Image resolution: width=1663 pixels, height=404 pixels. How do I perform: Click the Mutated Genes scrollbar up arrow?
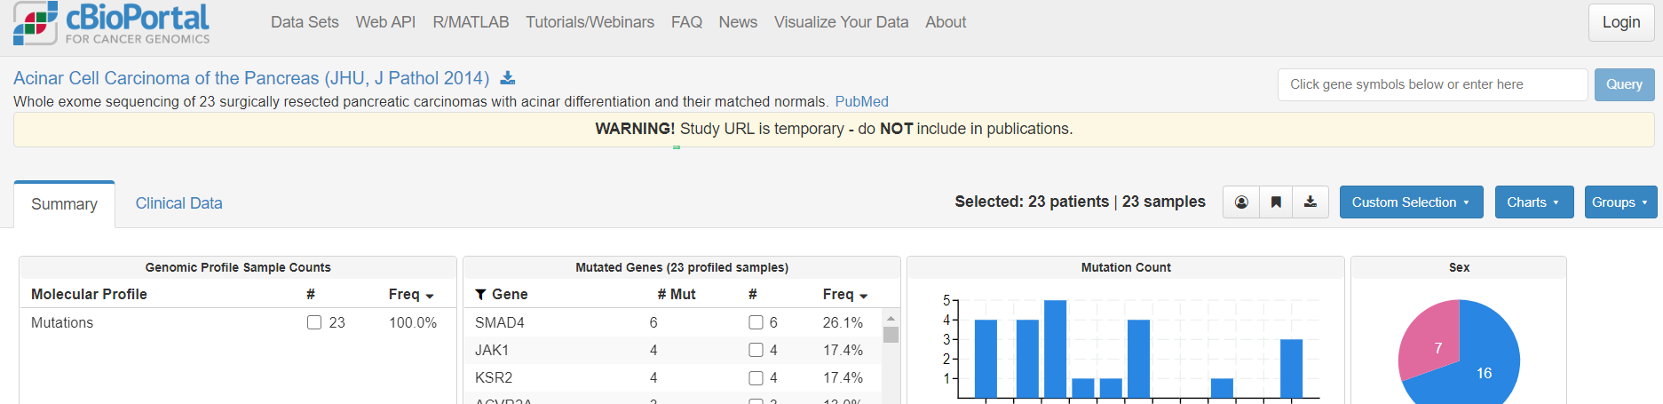(x=891, y=318)
